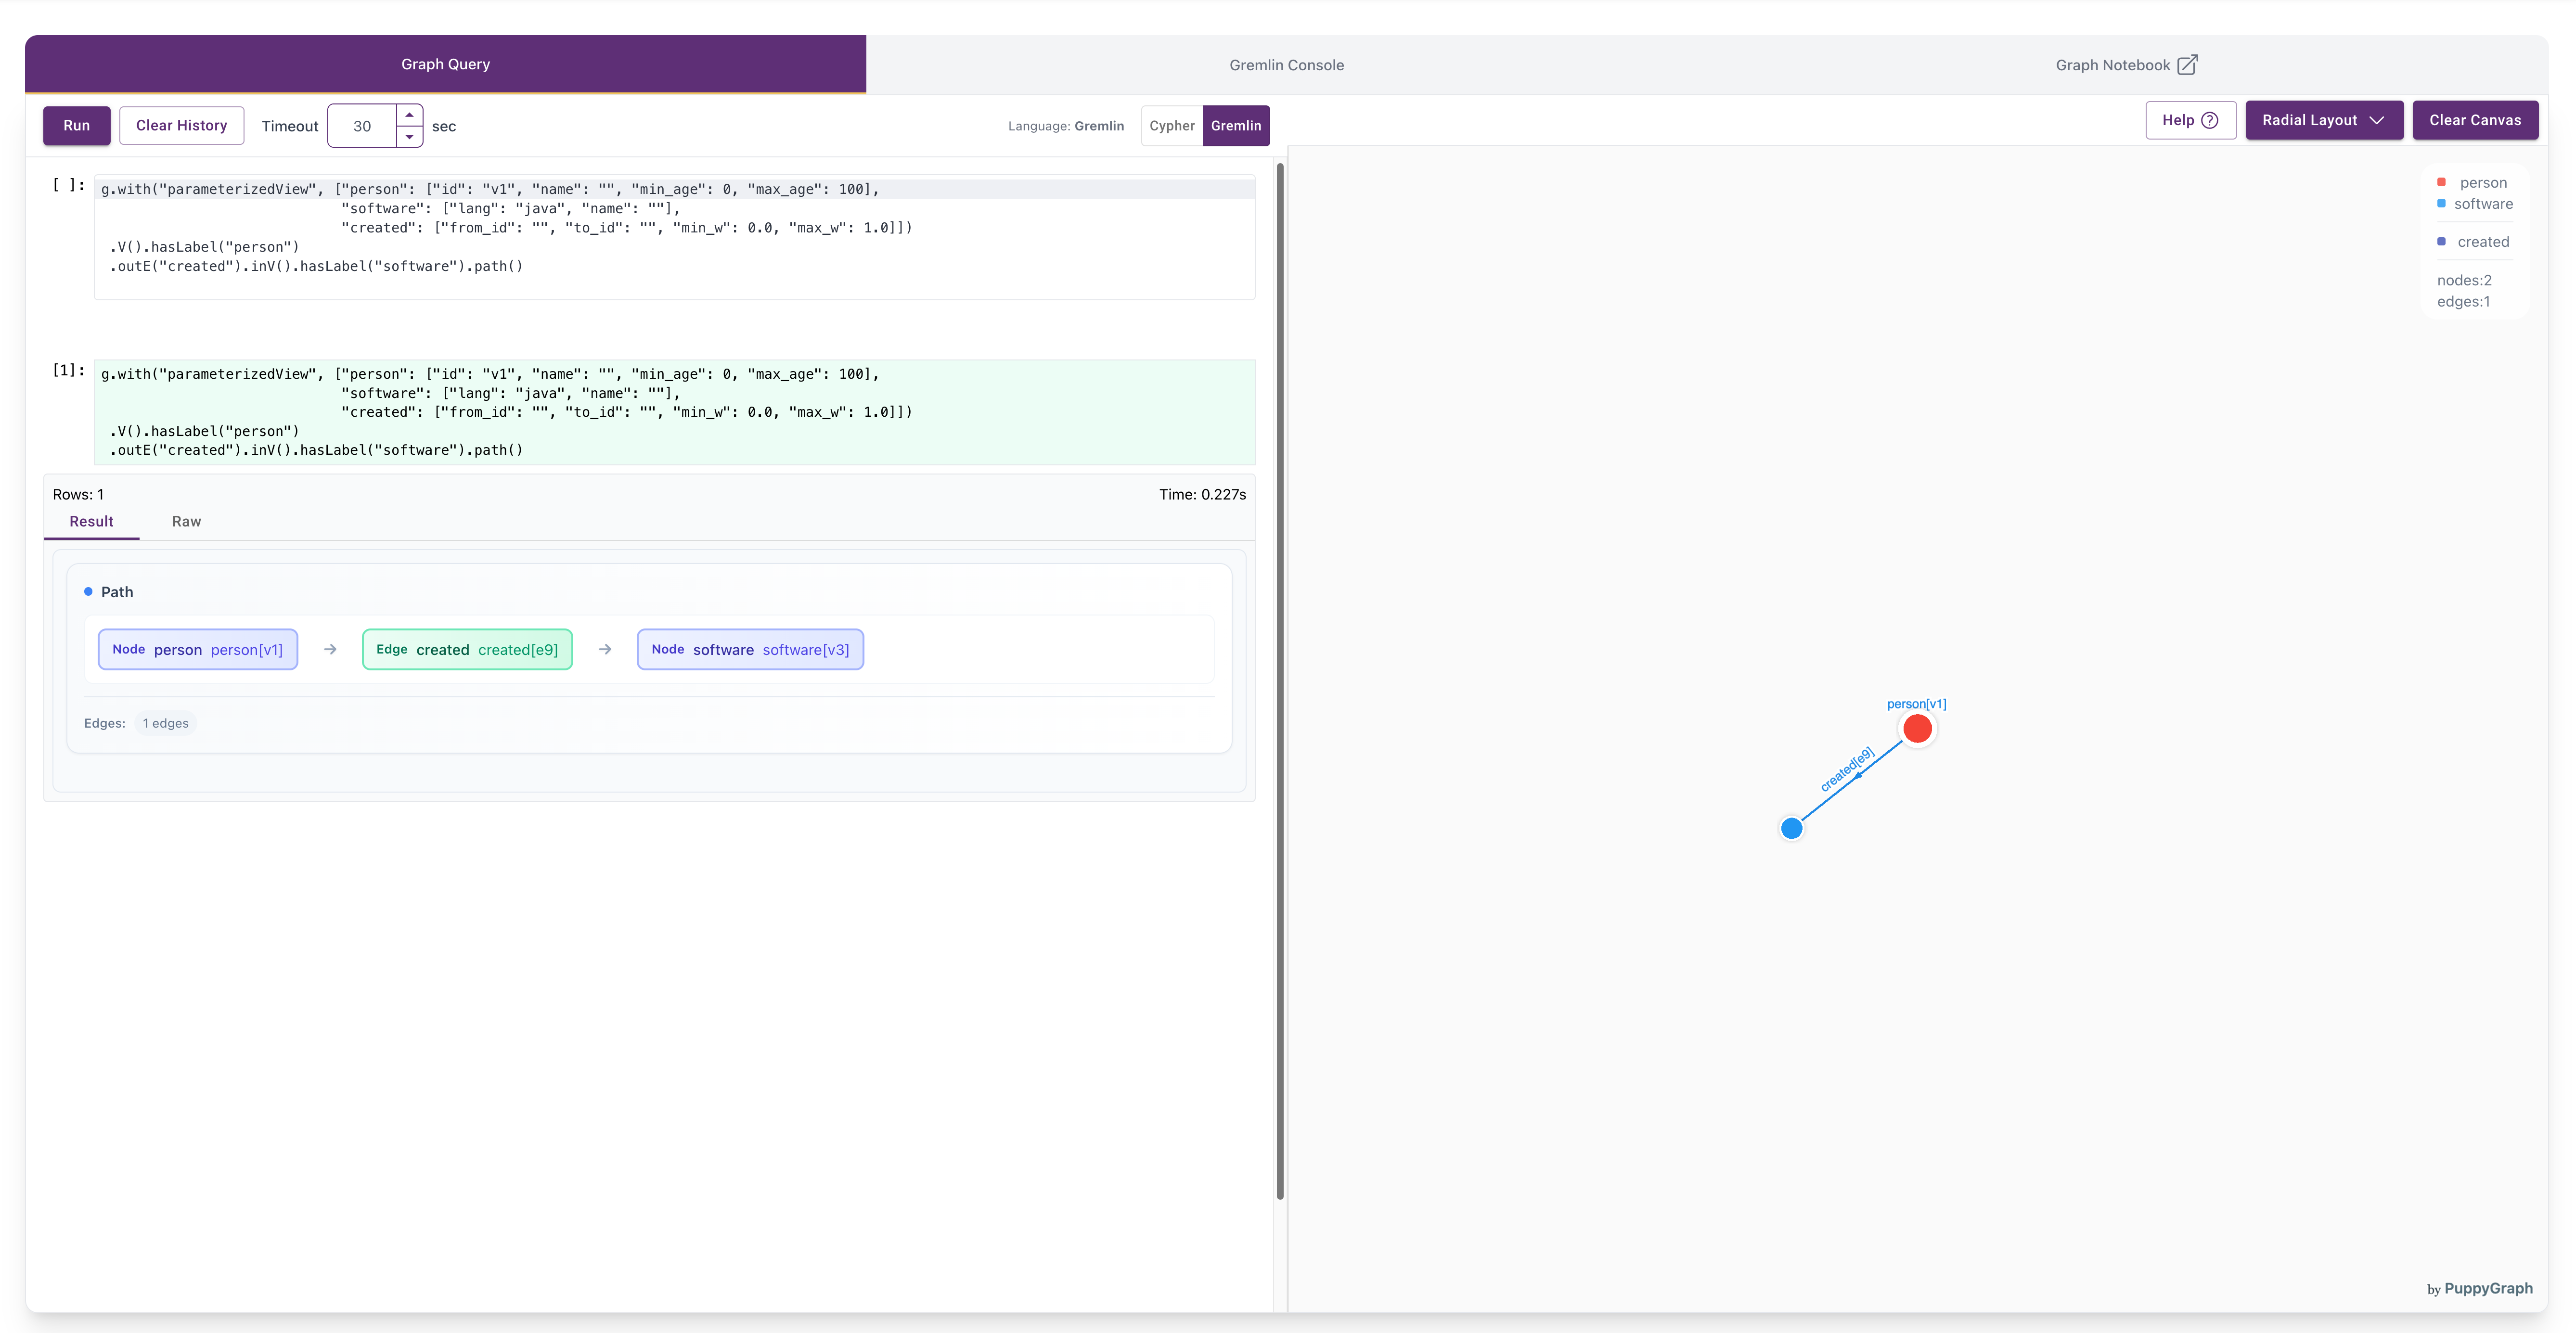This screenshot has width=2576, height=1333.
Task: Click the blue software node on canvas
Action: (x=1791, y=828)
